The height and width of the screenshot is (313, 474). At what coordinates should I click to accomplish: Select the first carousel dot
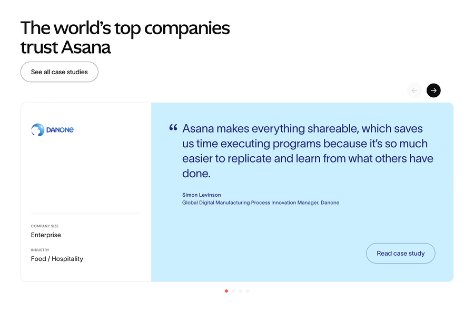point(226,290)
